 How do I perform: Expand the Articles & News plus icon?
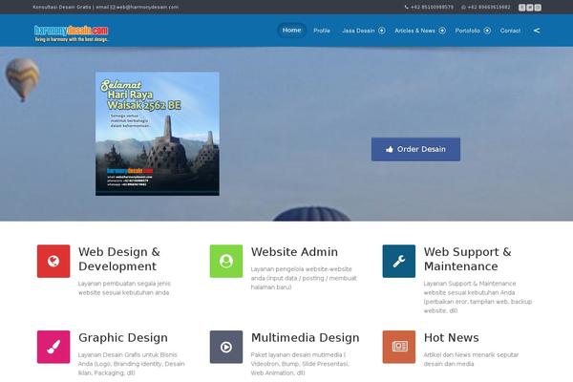[x=442, y=31]
